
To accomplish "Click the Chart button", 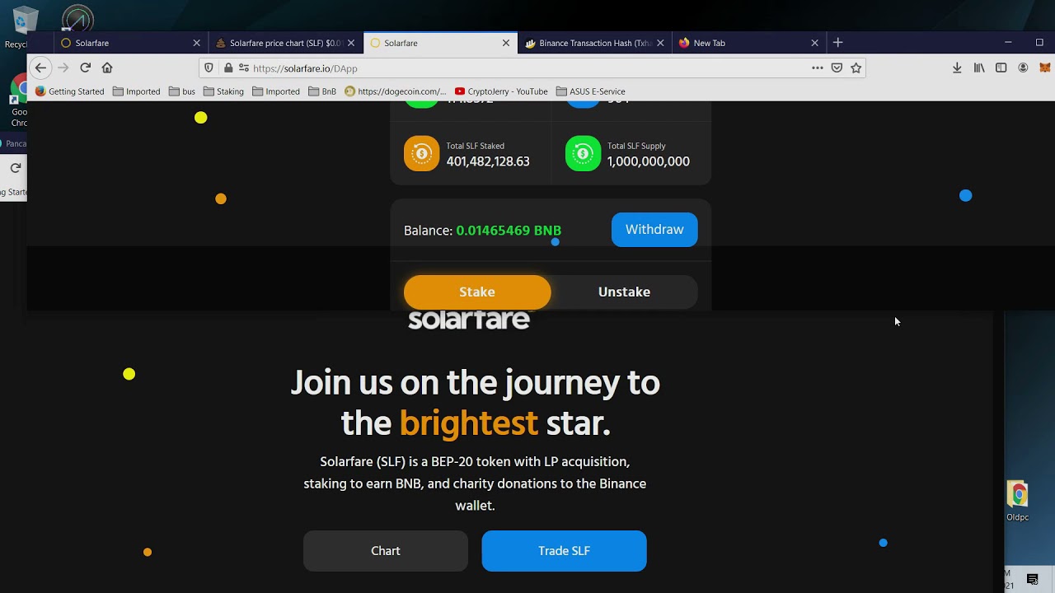I will (386, 551).
